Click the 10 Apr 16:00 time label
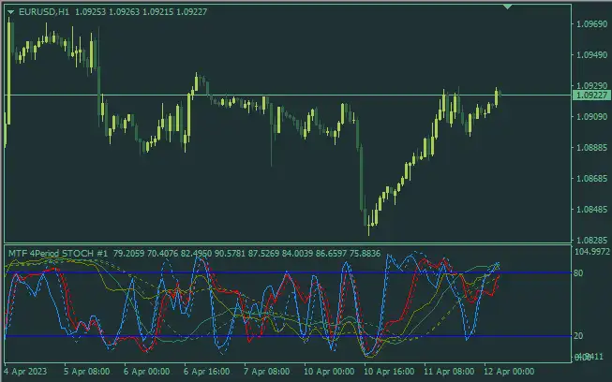This screenshot has width=612, height=382. (x=389, y=372)
